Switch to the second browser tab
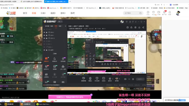This screenshot has height=106, width=189. (32, 1)
